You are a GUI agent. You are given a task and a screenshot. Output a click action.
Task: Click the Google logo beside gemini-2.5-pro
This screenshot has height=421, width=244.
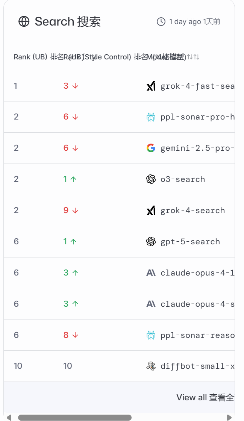151,148
